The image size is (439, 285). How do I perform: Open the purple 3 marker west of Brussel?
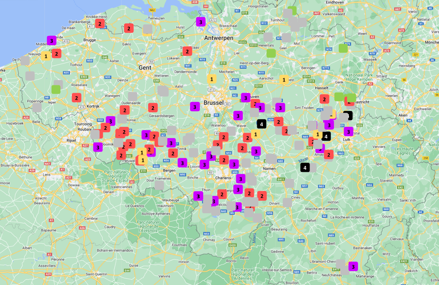point(195,107)
